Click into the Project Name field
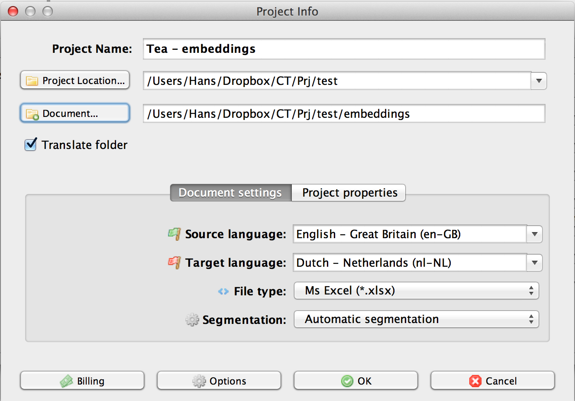This screenshot has width=575, height=401. pyautogui.click(x=344, y=49)
